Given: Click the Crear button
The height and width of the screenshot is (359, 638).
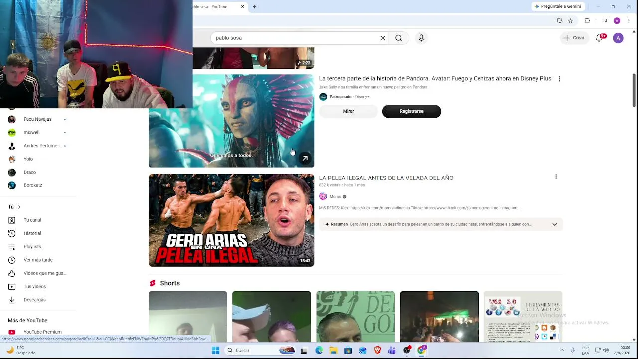Looking at the screenshot, I should 574,38.
